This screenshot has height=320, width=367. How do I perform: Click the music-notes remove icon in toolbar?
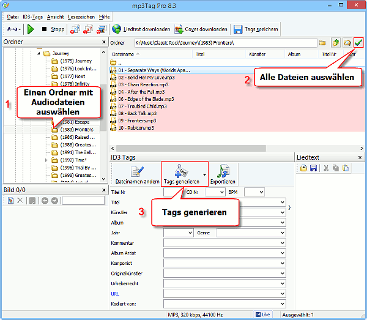point(75,29)
